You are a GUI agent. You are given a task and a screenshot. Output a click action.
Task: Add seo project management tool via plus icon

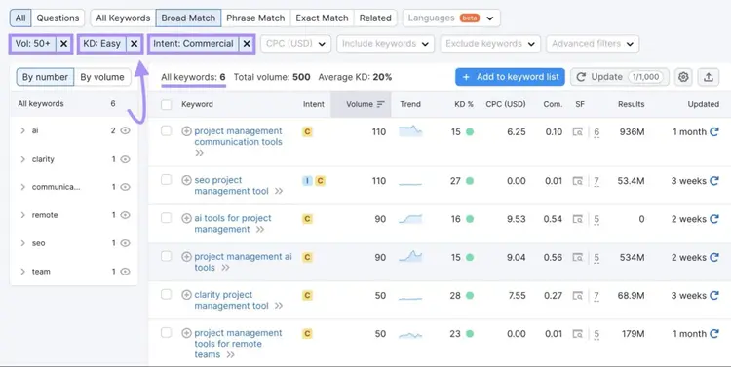pos(186,180)
